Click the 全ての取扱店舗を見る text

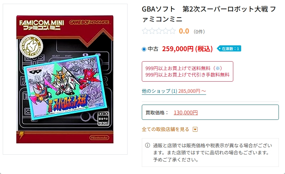click(x=165, y=129)
